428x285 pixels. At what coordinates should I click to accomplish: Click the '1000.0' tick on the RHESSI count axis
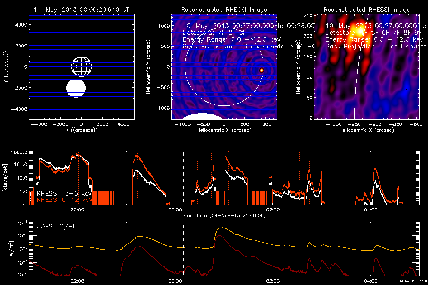[x=19, y=152]
